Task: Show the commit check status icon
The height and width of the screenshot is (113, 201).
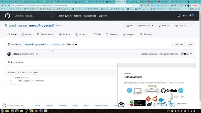Action: (x=37, y=54)
